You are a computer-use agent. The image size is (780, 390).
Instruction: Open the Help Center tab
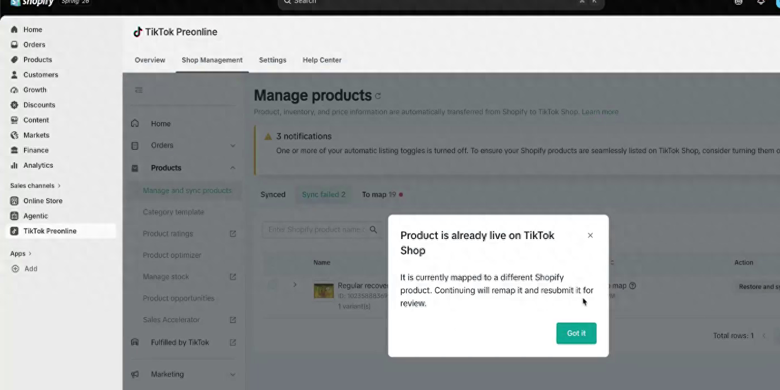pyautogui.click(x=322, y=60)
